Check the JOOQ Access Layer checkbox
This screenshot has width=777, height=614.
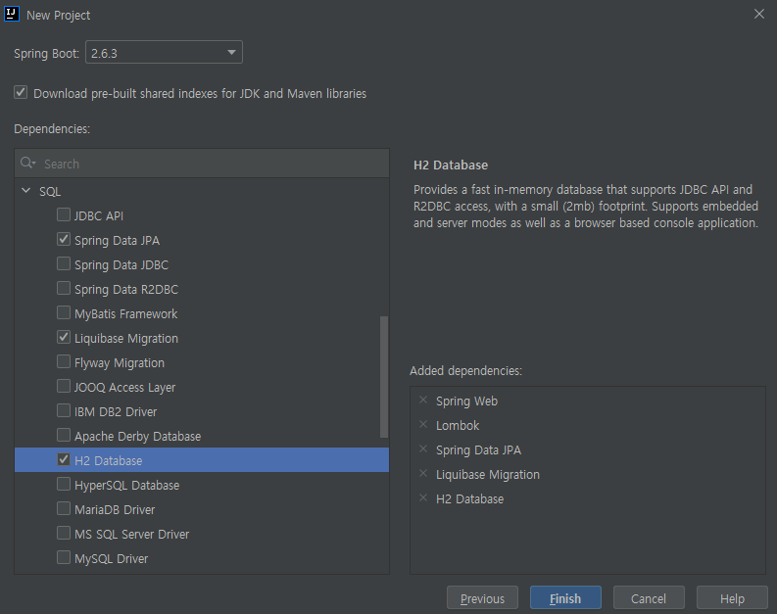click(x=64, y=386)
